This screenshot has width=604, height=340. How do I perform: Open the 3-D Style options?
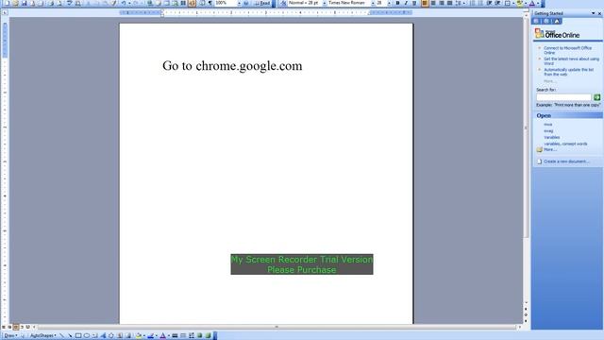[208, 336]
